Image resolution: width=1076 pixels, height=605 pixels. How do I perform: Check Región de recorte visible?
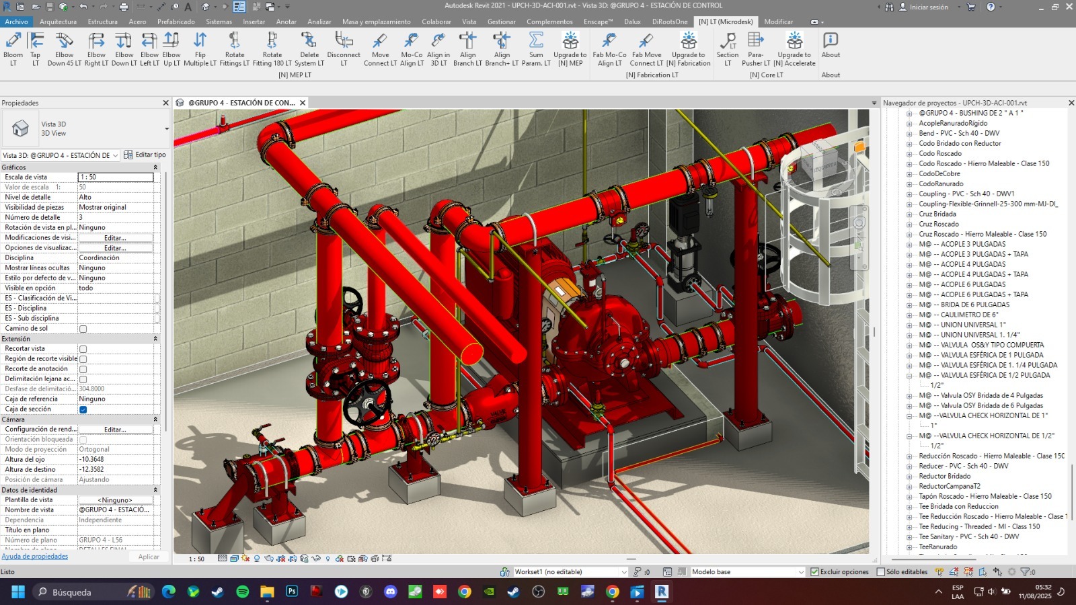[83, 359]
